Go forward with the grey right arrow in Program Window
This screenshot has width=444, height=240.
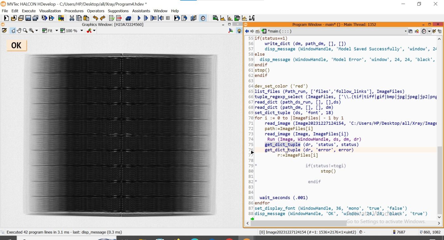click(252, 31)
